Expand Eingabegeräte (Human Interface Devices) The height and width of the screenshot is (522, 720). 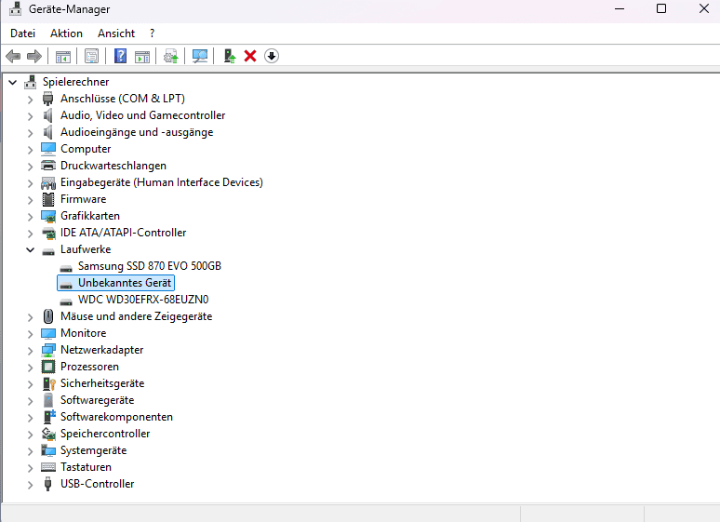(31, 183)
